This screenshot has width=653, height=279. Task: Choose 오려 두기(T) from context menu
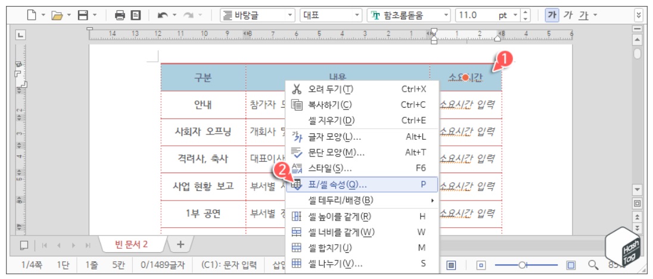[362, 89]
